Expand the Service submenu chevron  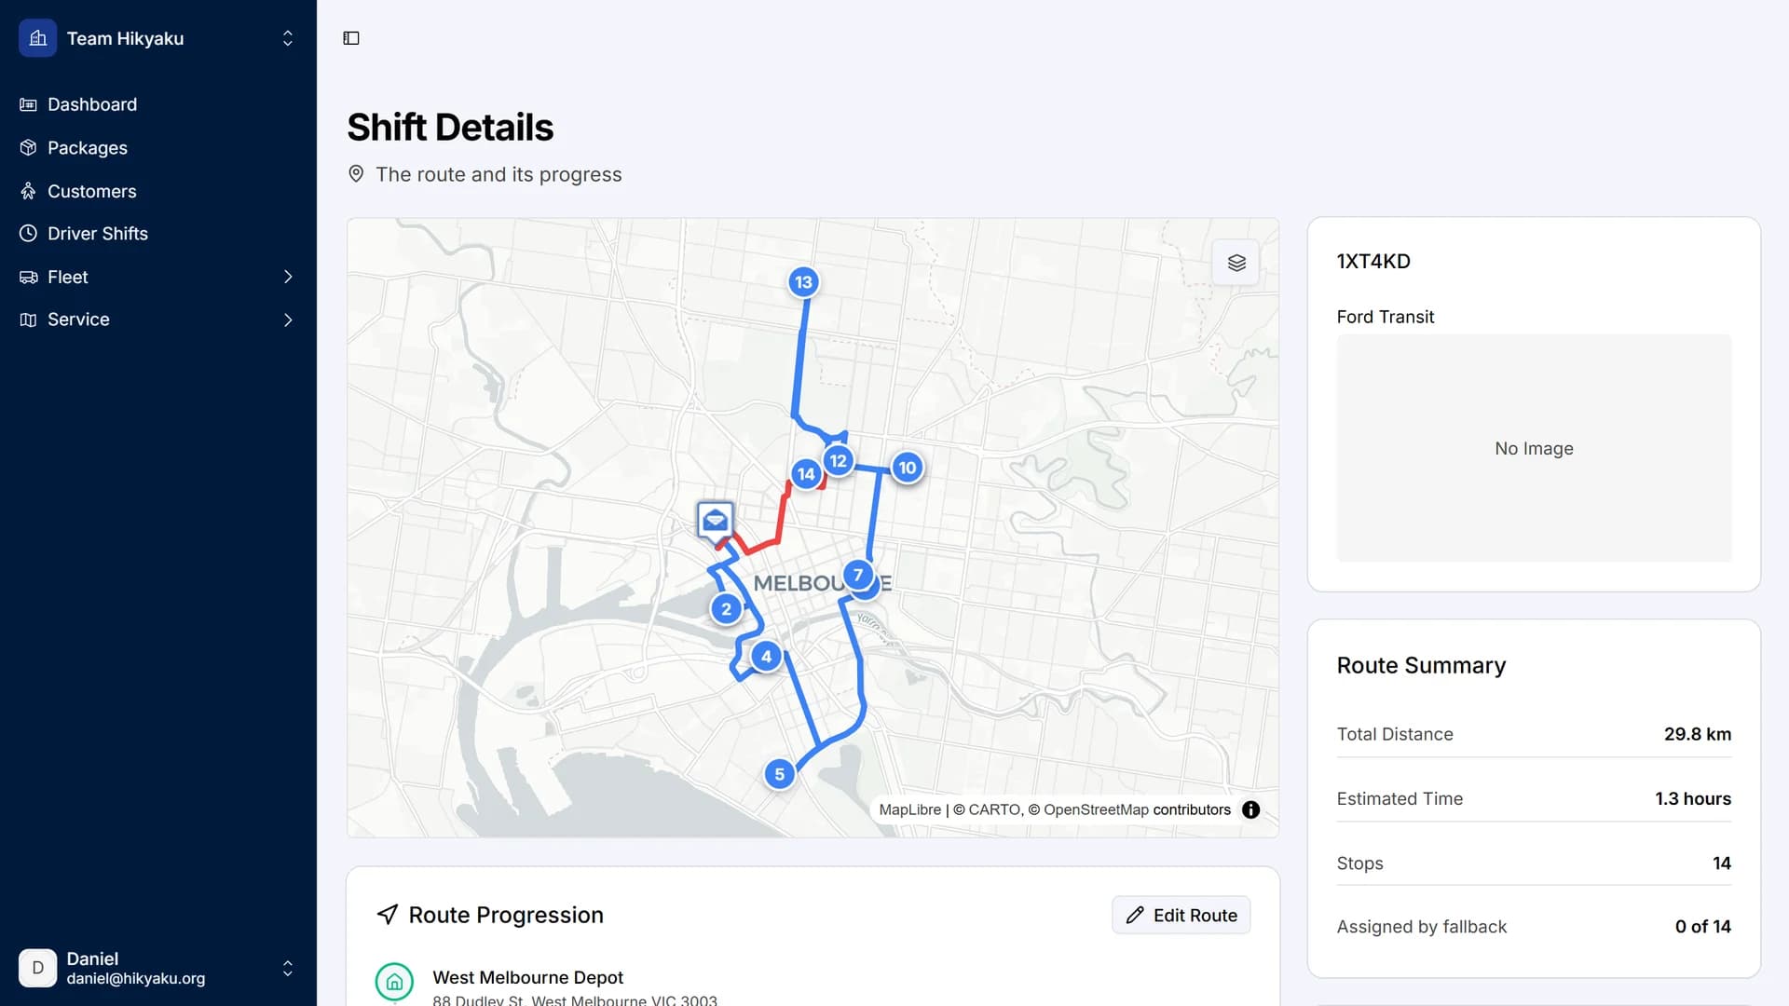(288, 319)
